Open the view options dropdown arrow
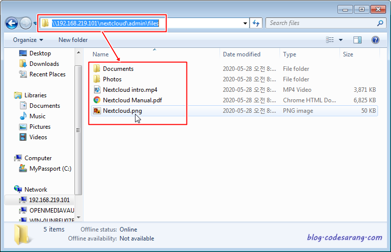391x252 pixels. tap(340, 40)
